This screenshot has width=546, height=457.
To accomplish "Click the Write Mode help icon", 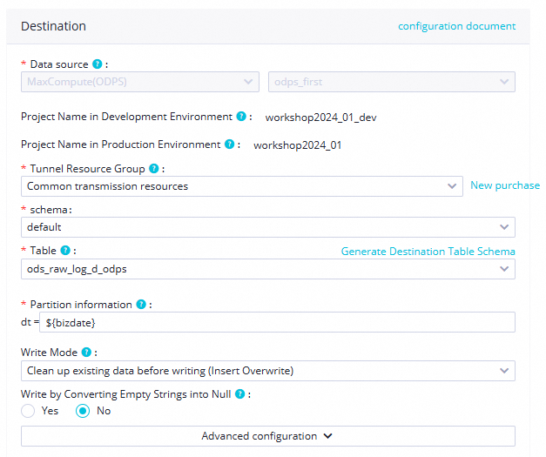I will [86, 353].
